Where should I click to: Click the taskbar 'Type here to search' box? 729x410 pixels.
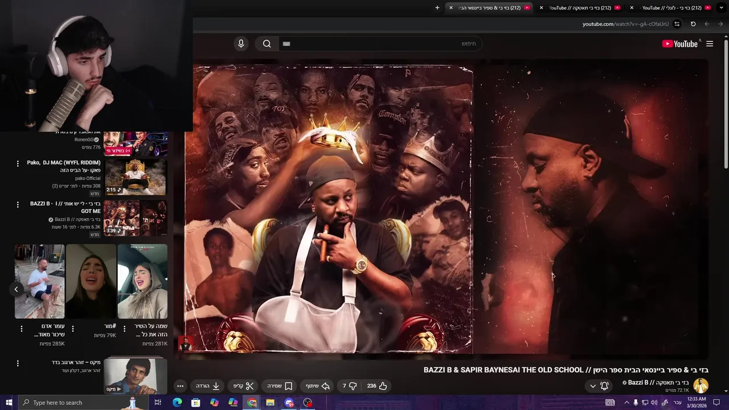coord(83,403)
